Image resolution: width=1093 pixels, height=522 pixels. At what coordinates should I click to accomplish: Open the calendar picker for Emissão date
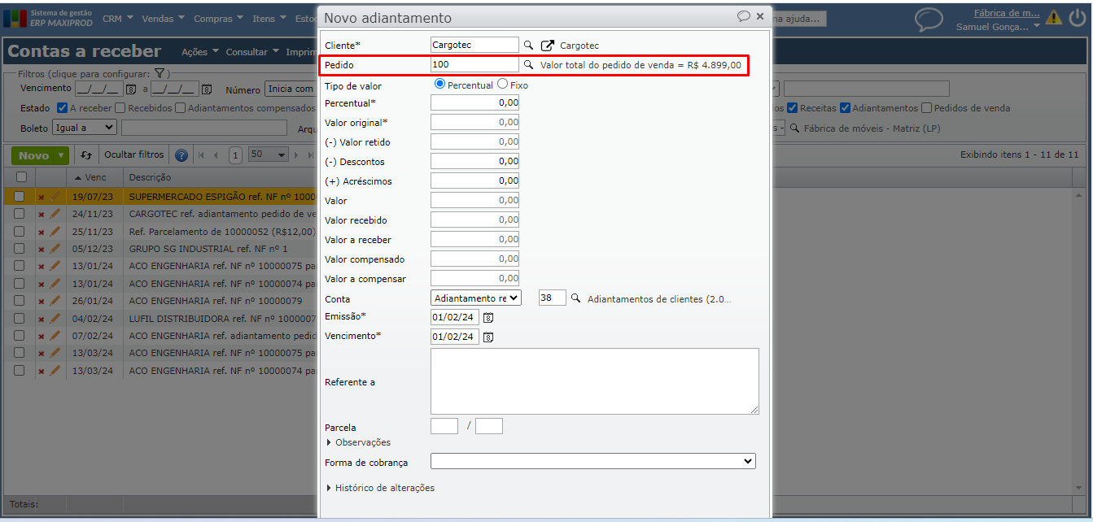click(x=488, y=318)
